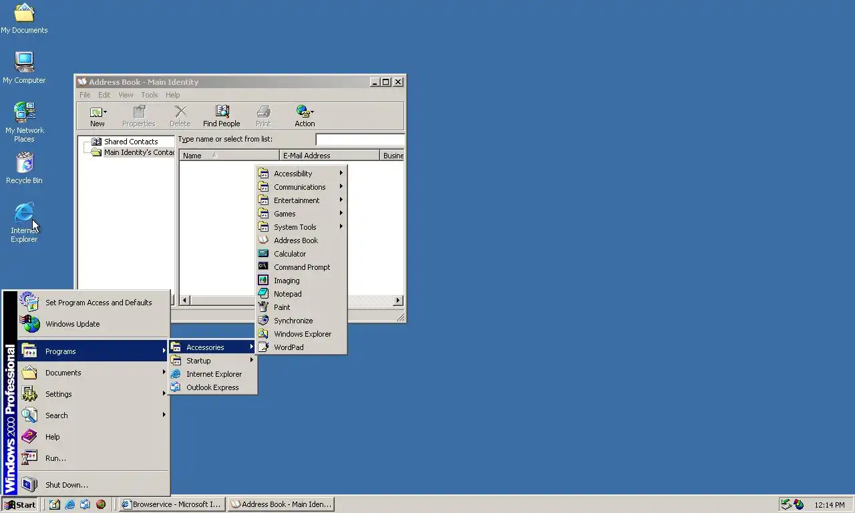Open the File menu in Address Book
The height and width of the screenshot is (513, 855).
[85, 95]
